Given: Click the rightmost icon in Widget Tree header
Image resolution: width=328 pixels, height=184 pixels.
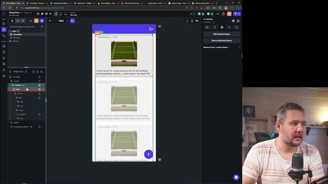Looking at the screenshot, I should click(42, 72).
